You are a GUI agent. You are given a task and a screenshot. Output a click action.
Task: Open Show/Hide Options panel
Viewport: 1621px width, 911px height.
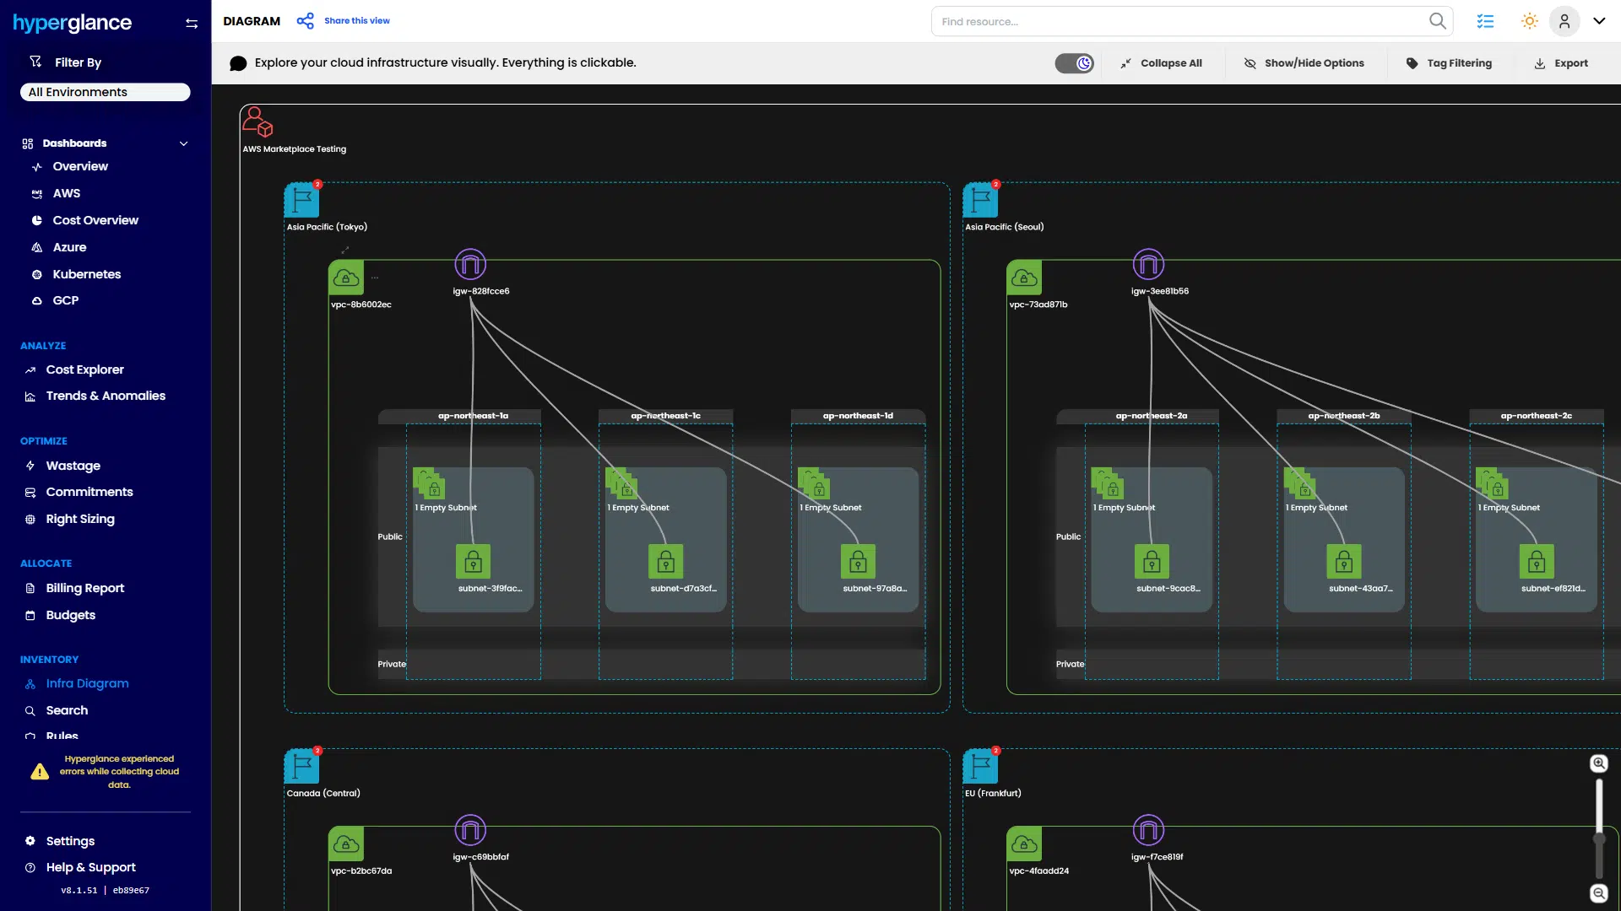click(x=1304, y=63)
